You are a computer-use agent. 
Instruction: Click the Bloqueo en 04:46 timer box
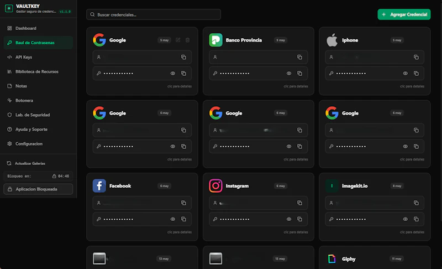tap(38, 176)
